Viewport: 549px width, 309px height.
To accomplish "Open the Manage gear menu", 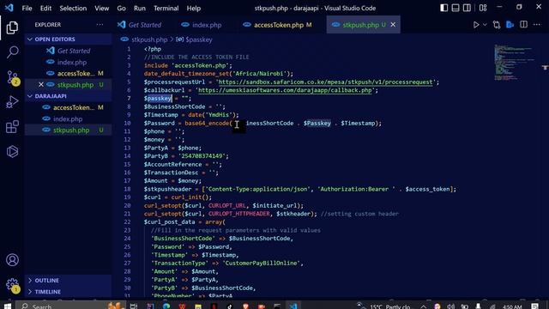I will (x=12, y=284).
